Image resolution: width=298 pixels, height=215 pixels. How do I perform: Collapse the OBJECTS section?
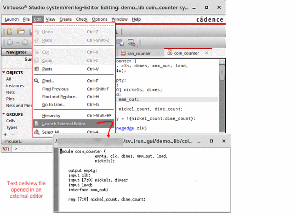[4, 73]
